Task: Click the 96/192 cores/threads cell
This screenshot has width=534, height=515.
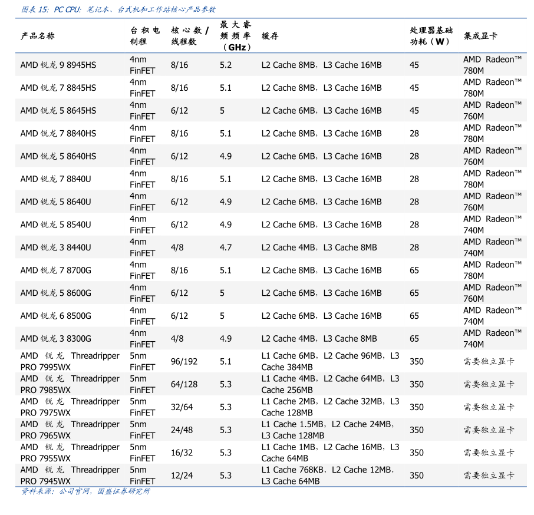Action: pyautogui.click(x=184, y=362)
